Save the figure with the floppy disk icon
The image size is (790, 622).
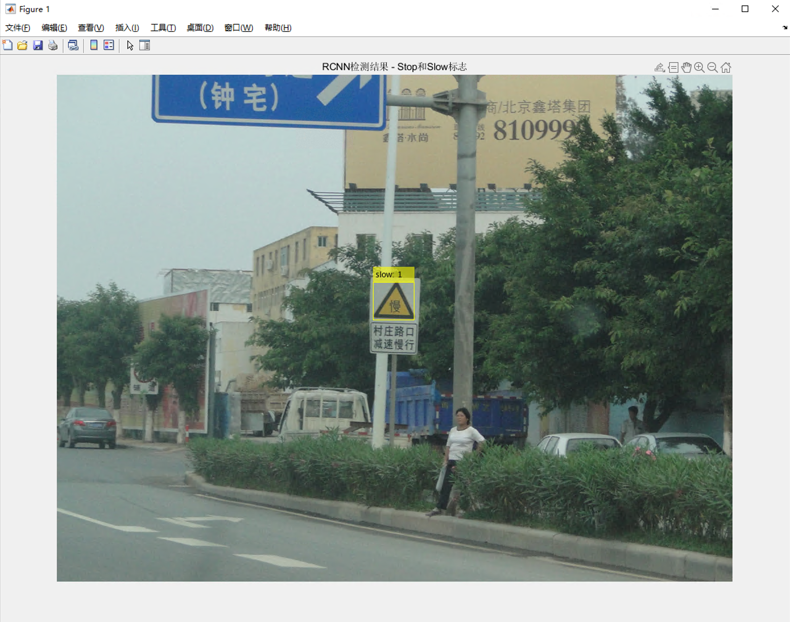pyautogui.click(x=38, y=45)
